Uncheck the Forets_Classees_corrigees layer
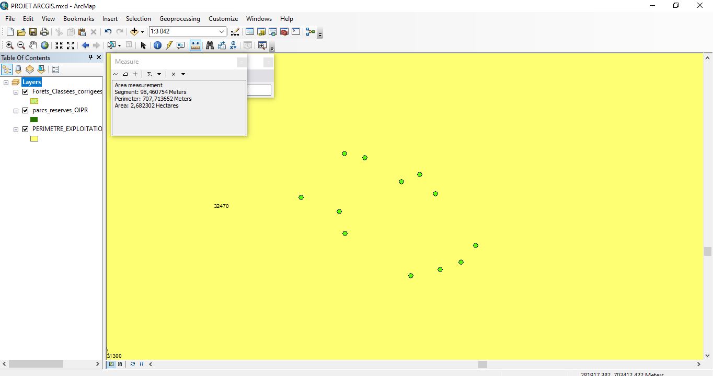The image size is (713, 376). pyautogui.click(x=26, y=92)
